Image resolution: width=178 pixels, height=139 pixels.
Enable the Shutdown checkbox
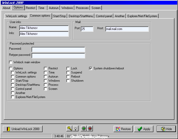coord(68,81)
